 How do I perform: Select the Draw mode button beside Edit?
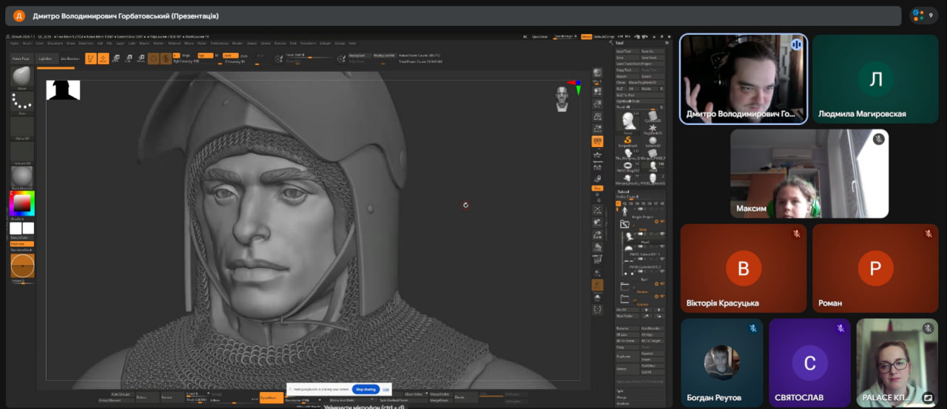103,58
